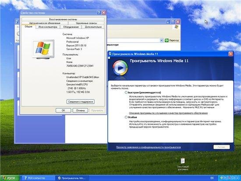Click the Версия 2011.09.18 text
Viewport: 241px width, 181px height.
(x=76, y=46)
